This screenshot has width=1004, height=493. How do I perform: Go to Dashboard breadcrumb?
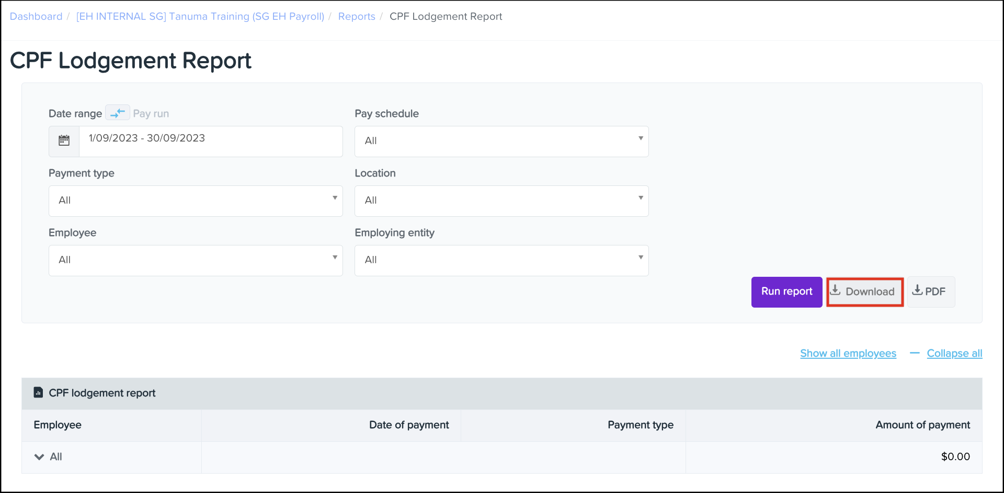(36, 17)
